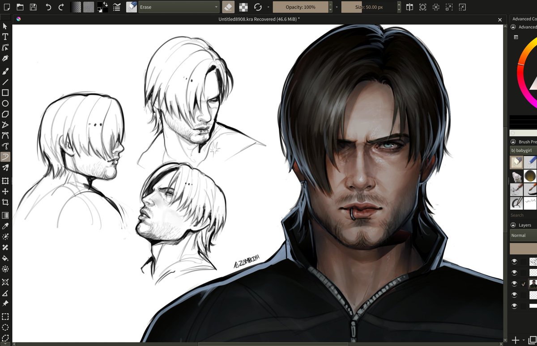Screen dimensions: 537x346
Task: Click the brush preset Search field
Action: [x=524, y=215]
